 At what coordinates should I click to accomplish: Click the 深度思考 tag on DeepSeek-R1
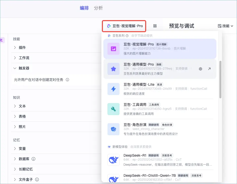[167, 155]
